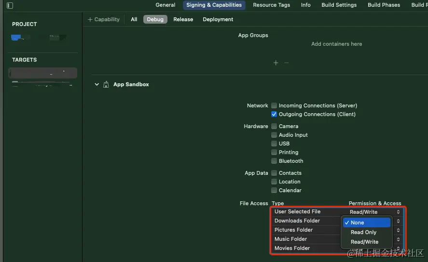Open the Build Settings tab
This screenshot has width=428, height=262.
(339, 5)
